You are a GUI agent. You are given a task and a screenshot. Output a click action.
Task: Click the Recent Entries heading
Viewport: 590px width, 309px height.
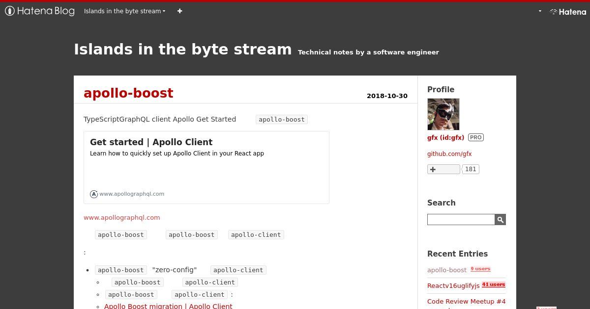point(457,254)
